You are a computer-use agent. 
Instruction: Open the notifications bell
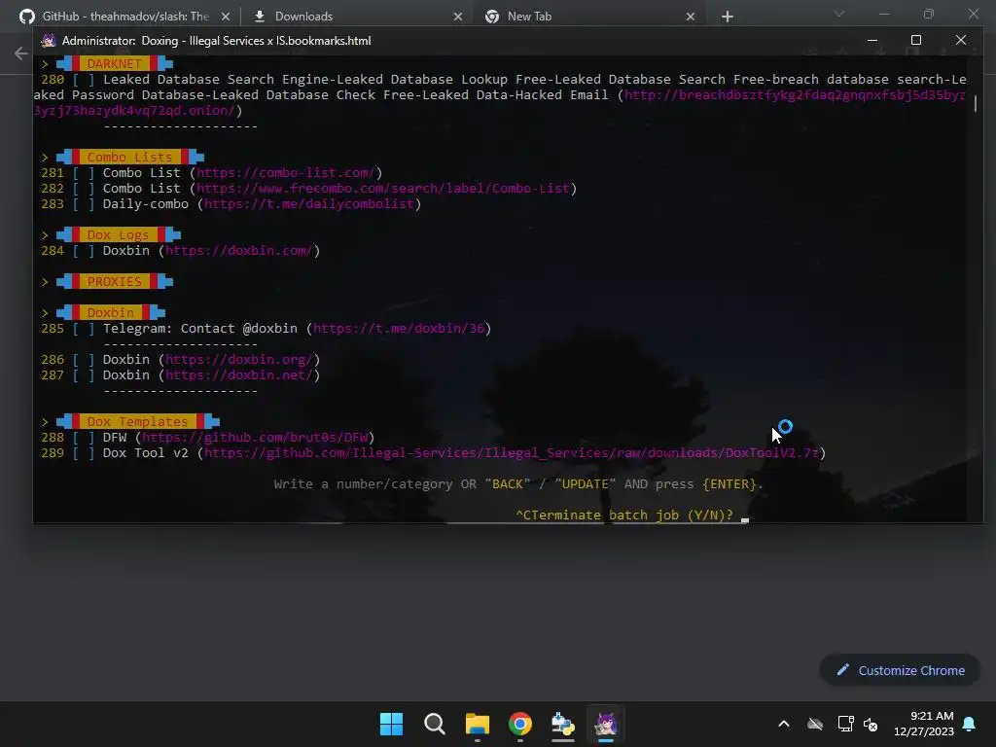970,724
